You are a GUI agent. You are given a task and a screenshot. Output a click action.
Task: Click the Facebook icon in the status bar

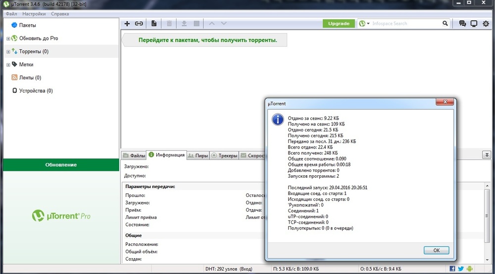452,269
